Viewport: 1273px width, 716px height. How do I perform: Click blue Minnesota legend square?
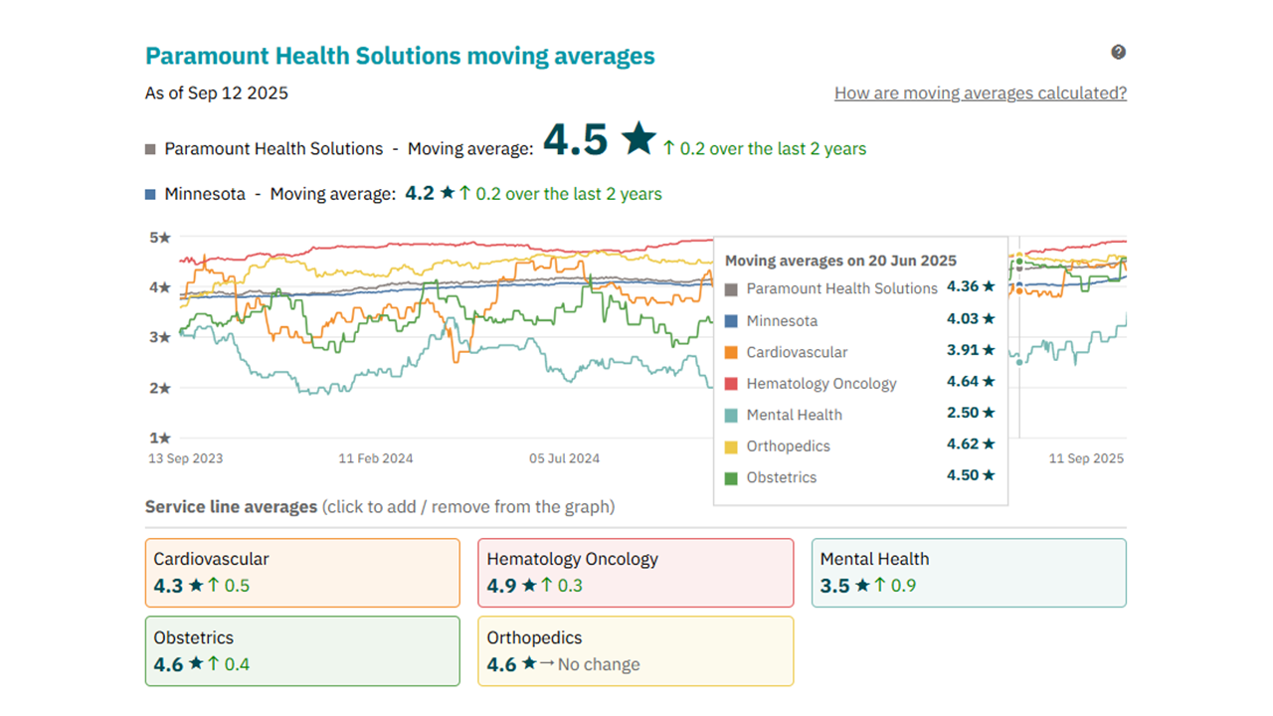click(x=150, y=195)
